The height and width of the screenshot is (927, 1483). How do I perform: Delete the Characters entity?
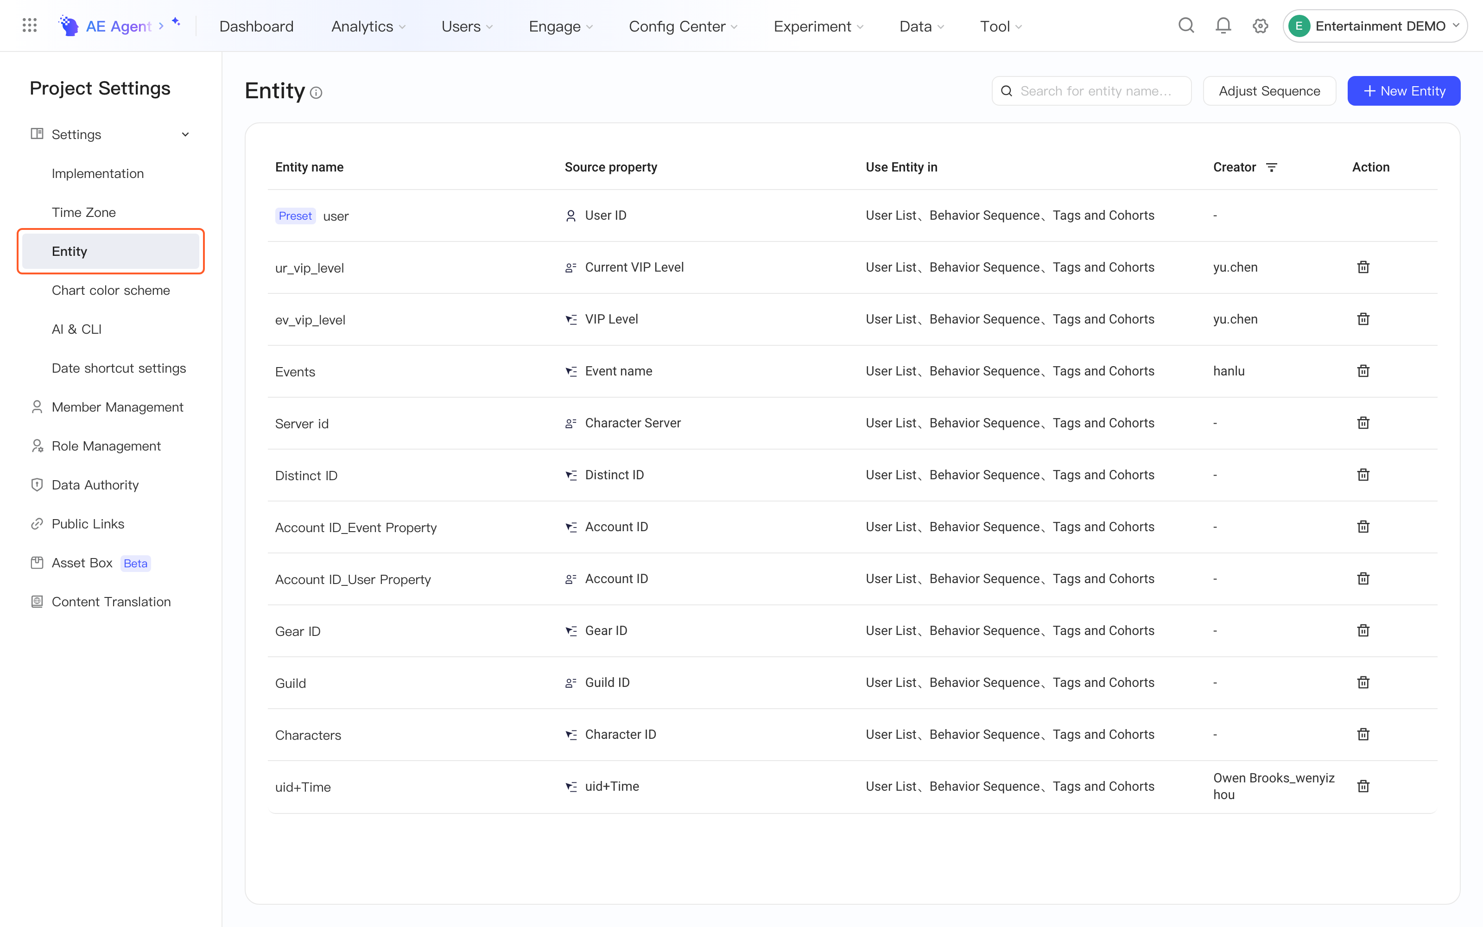pos(1363,735)
